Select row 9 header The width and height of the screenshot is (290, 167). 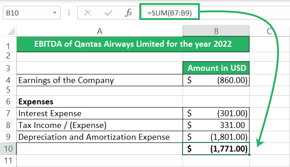8,137
